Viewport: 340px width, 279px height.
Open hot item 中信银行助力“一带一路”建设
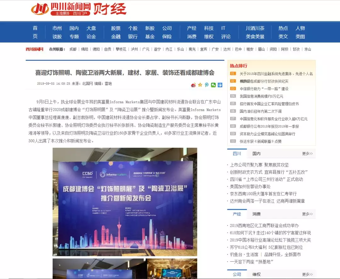point(264,89)
